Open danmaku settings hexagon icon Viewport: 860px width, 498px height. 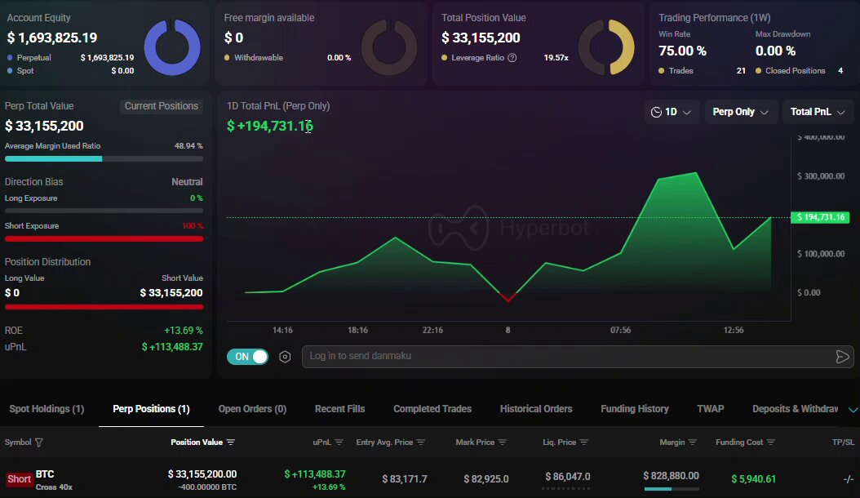pos(285,357)
